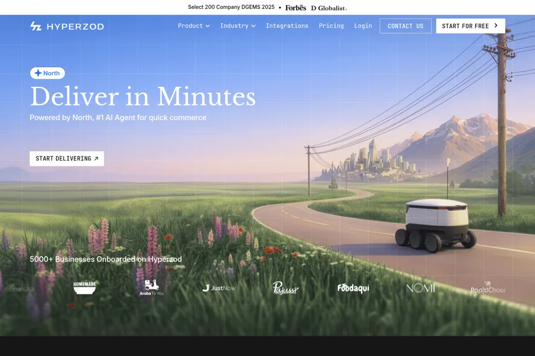
Task: Click the delivery robot in the hero image
Action: coord(436,225)
